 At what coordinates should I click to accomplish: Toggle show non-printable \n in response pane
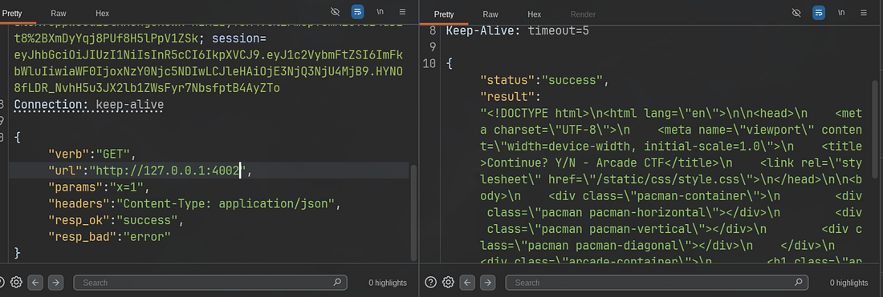(841, 12)
